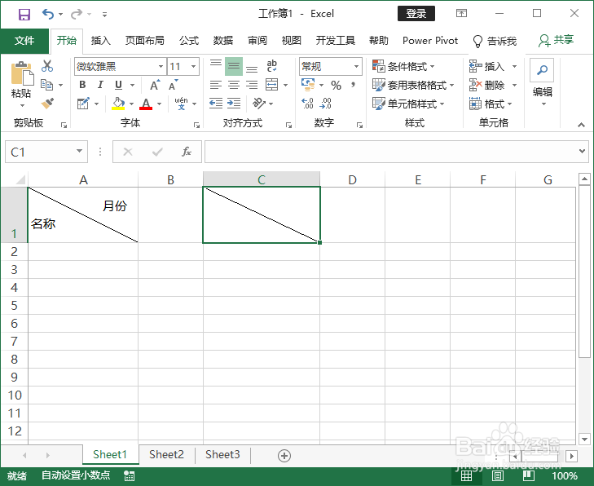
Task: Apply percent style to the cell
Action: click(x=336, y=85)
